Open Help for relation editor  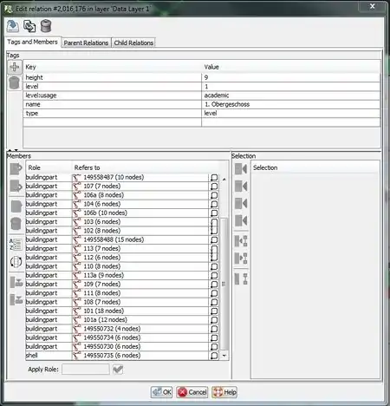click(x=224, y=392)
